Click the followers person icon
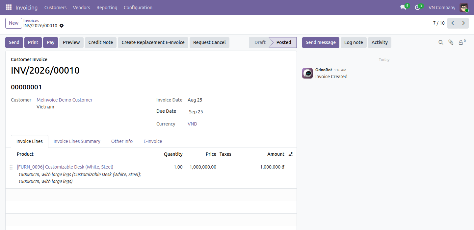Screen dimensions: 474x230 click(462, 42)
